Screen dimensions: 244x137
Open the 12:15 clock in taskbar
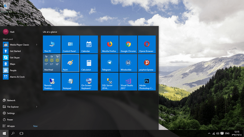pyautogui.click(x=237, y=133)
